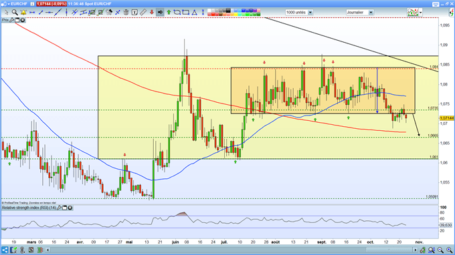Select the triangle drawing tool

(x=195, y=12)
